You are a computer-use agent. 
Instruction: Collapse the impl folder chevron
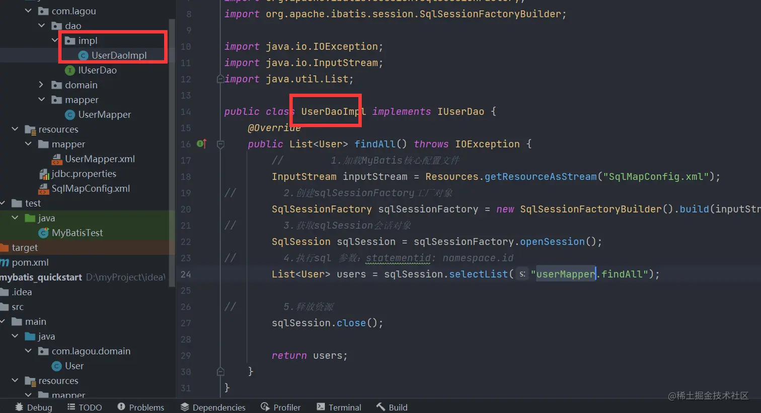(x=55, y=40)
